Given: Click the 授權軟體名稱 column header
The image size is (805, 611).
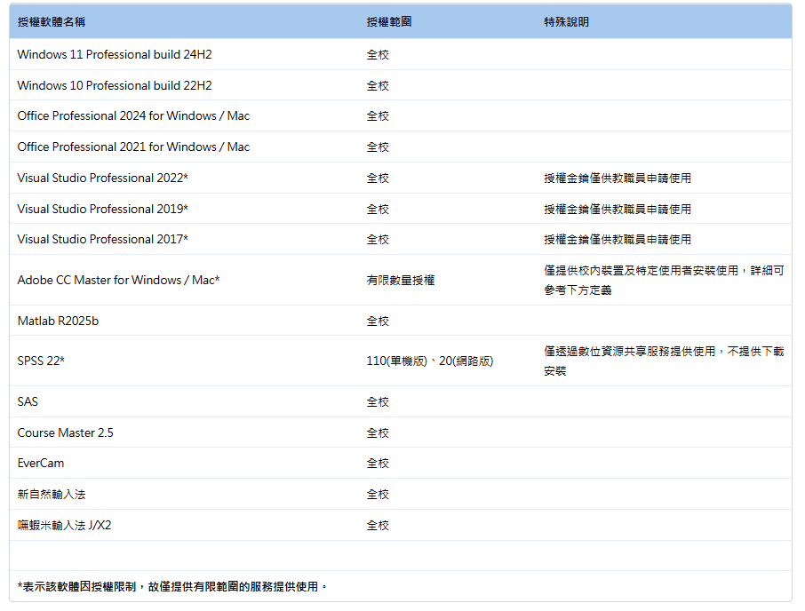Looking at the screenshot, I should 52,22.
